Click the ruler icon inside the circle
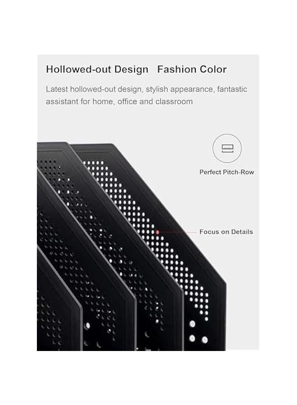 (227, 148)
